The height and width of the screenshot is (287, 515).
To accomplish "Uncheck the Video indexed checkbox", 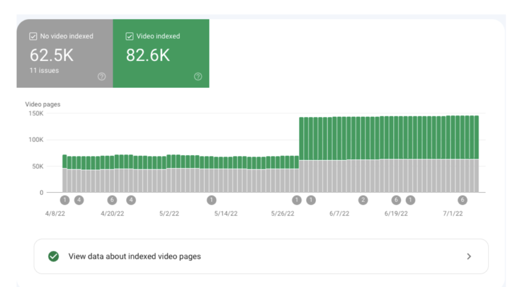I will point(129,36).
